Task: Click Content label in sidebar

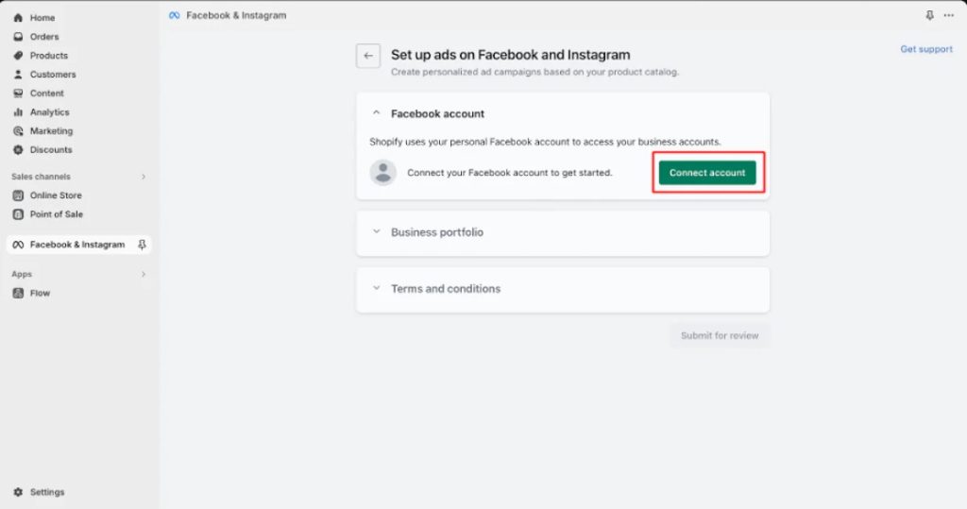Action: click(x=47, y=93)
